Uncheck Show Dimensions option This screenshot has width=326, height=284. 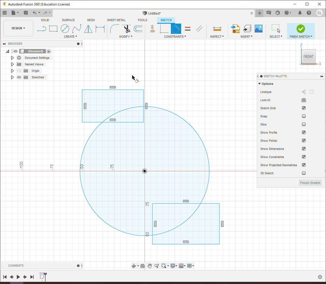point(304,149)
